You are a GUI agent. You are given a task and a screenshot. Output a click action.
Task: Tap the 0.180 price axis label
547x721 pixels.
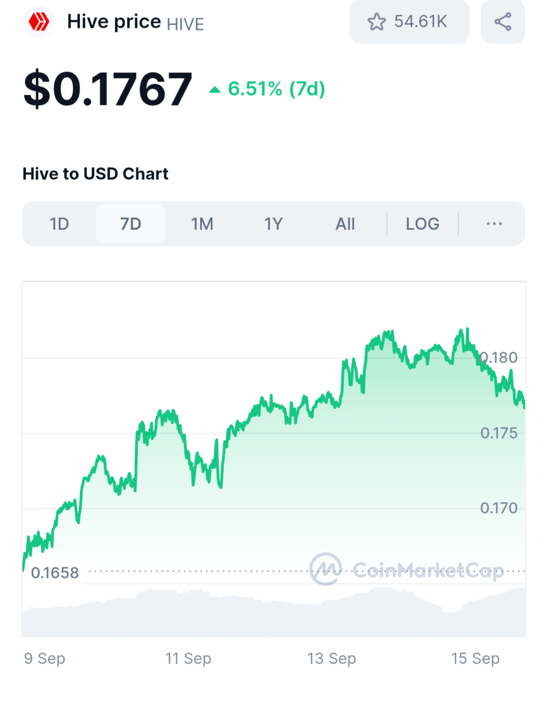click(499, 357)
